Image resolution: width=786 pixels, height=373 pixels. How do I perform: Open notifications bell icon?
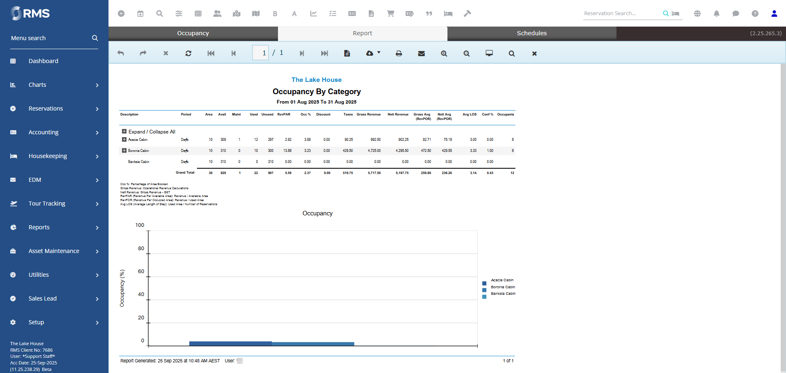pyautogui.click(x=717, y=14)
